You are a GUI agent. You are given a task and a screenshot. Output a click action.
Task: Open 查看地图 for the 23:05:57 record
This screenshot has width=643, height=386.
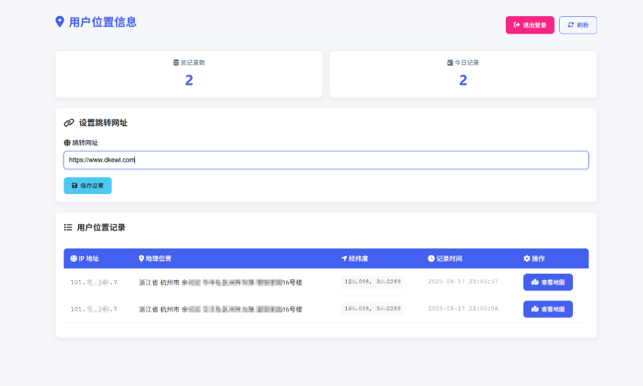pos(548,282)
